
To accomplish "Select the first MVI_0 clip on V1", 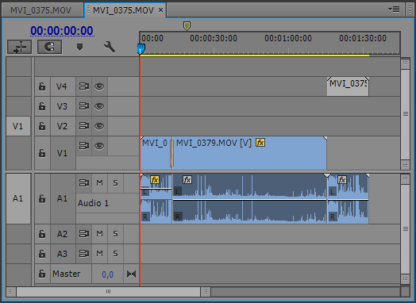I will click(156, 153).
